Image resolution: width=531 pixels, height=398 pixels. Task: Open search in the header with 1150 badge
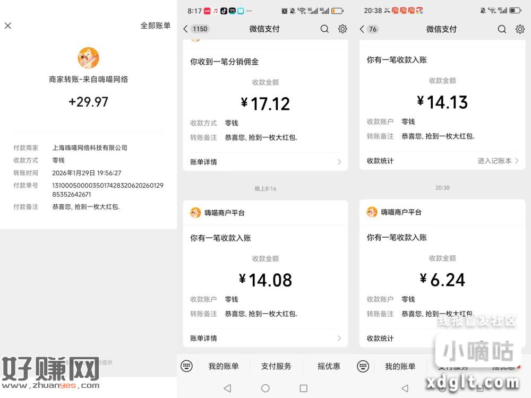pos(324,29)
